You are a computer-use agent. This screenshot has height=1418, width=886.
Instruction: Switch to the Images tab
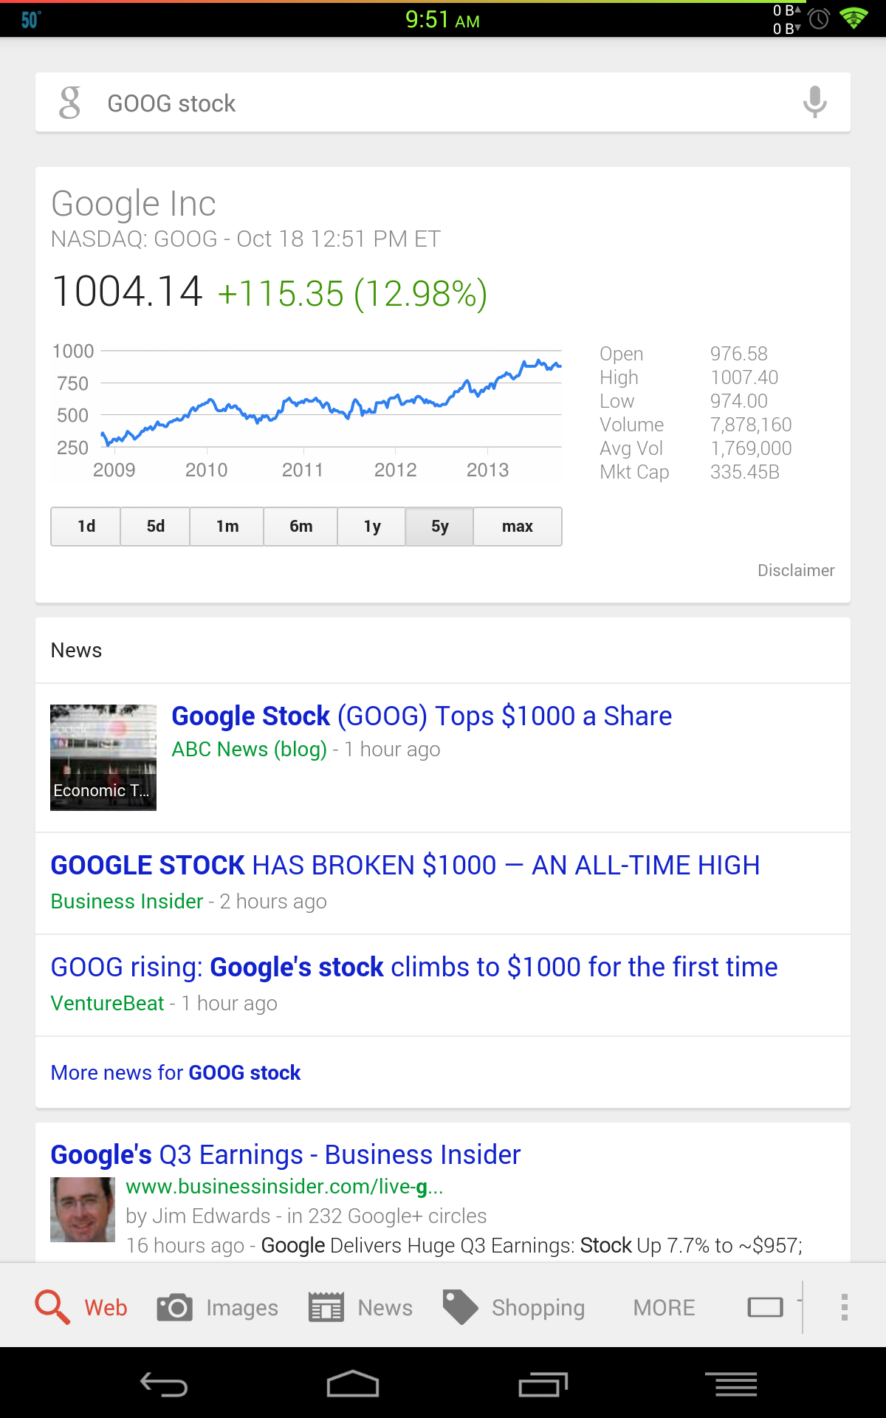[218, 1307]
